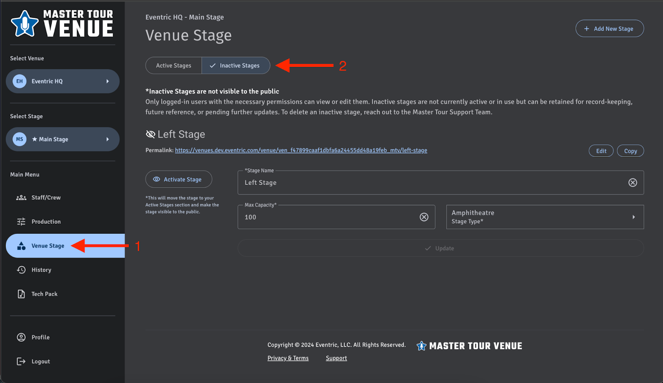This screenshot has width=663, height=383.
Task: Select the Tech Pack document icon
Action: [21, 294]
